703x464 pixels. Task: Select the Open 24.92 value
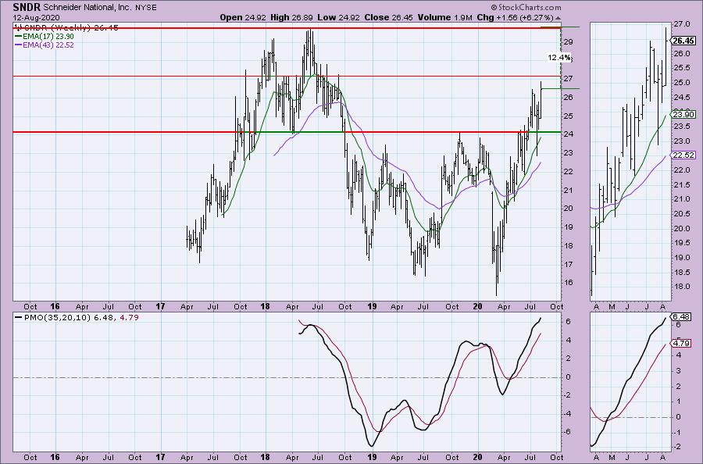(243, 17)
